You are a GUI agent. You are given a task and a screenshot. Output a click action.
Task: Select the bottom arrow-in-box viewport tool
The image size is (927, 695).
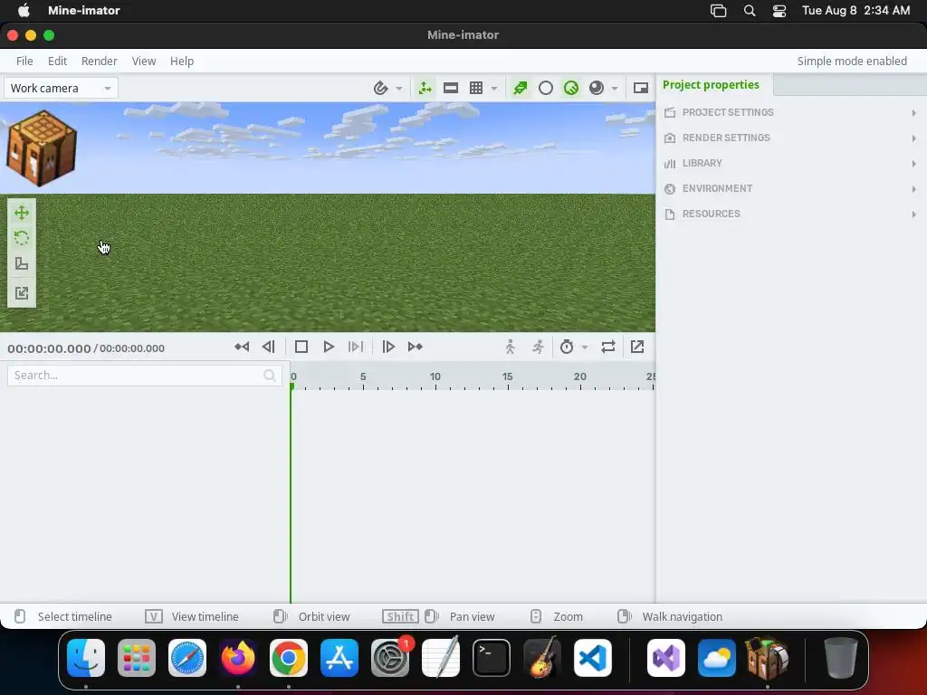(x=22, y=292)
